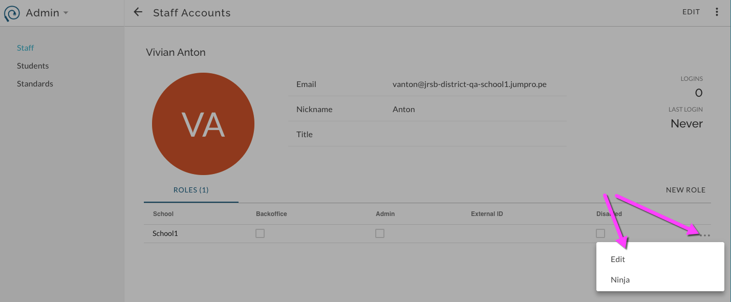
Task: Click the Title field label
Action: (x=305, y=135)
